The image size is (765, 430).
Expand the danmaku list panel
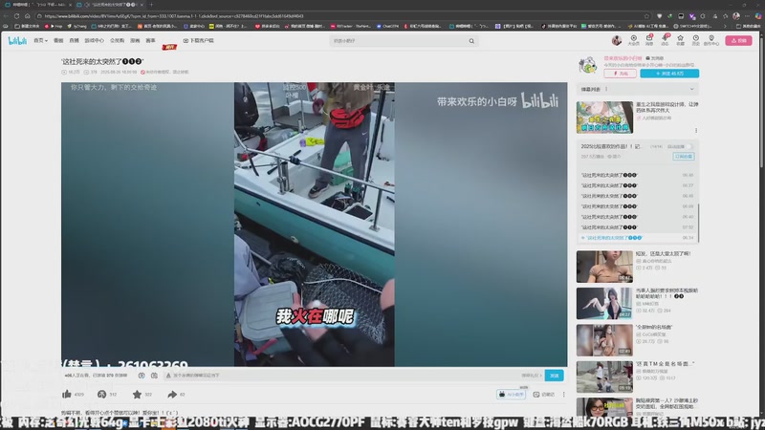[x=691, y=89]
